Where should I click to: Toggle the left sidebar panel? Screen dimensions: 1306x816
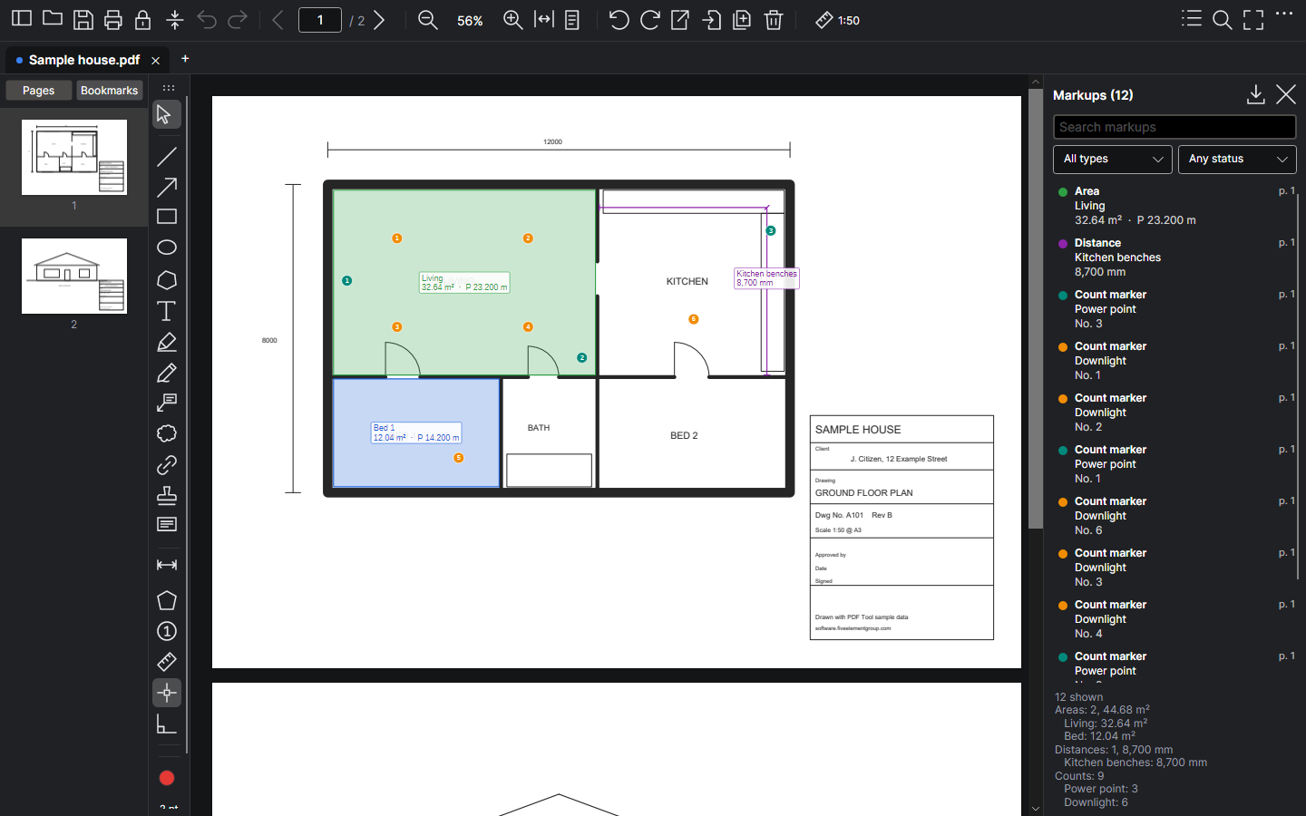pos(22,19)
